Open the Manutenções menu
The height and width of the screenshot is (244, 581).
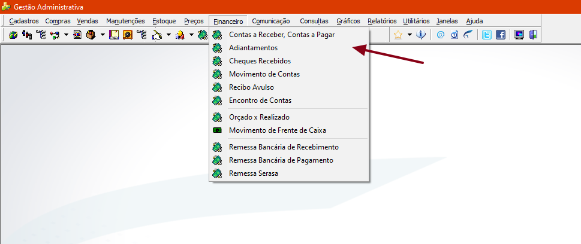(125, 21)
